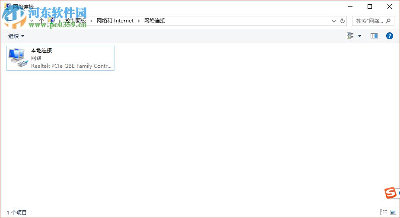Close the 网络连接 window
This screenshot has height=218, width=400.
point(390,6)
